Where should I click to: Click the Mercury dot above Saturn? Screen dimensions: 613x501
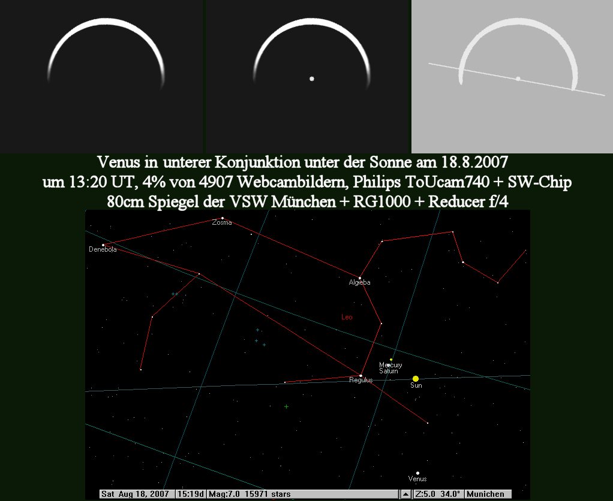[391, 360]
